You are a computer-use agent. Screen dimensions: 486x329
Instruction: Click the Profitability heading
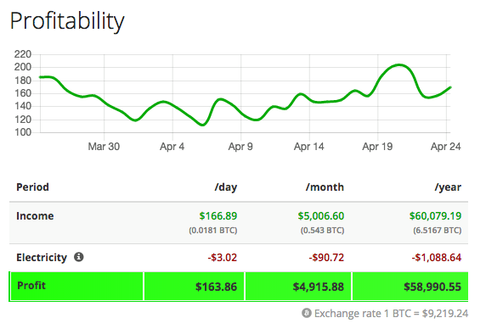67,21
